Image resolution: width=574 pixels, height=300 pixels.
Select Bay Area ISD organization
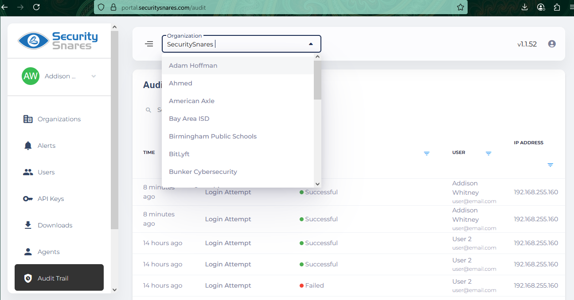[x=238, y=119]
